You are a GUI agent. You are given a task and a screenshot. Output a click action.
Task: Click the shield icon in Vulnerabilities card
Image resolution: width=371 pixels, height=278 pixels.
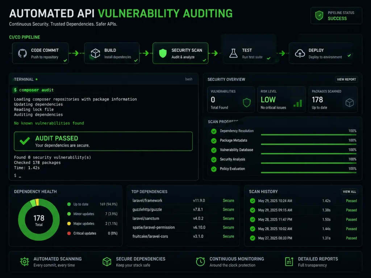tap(246, 102)
